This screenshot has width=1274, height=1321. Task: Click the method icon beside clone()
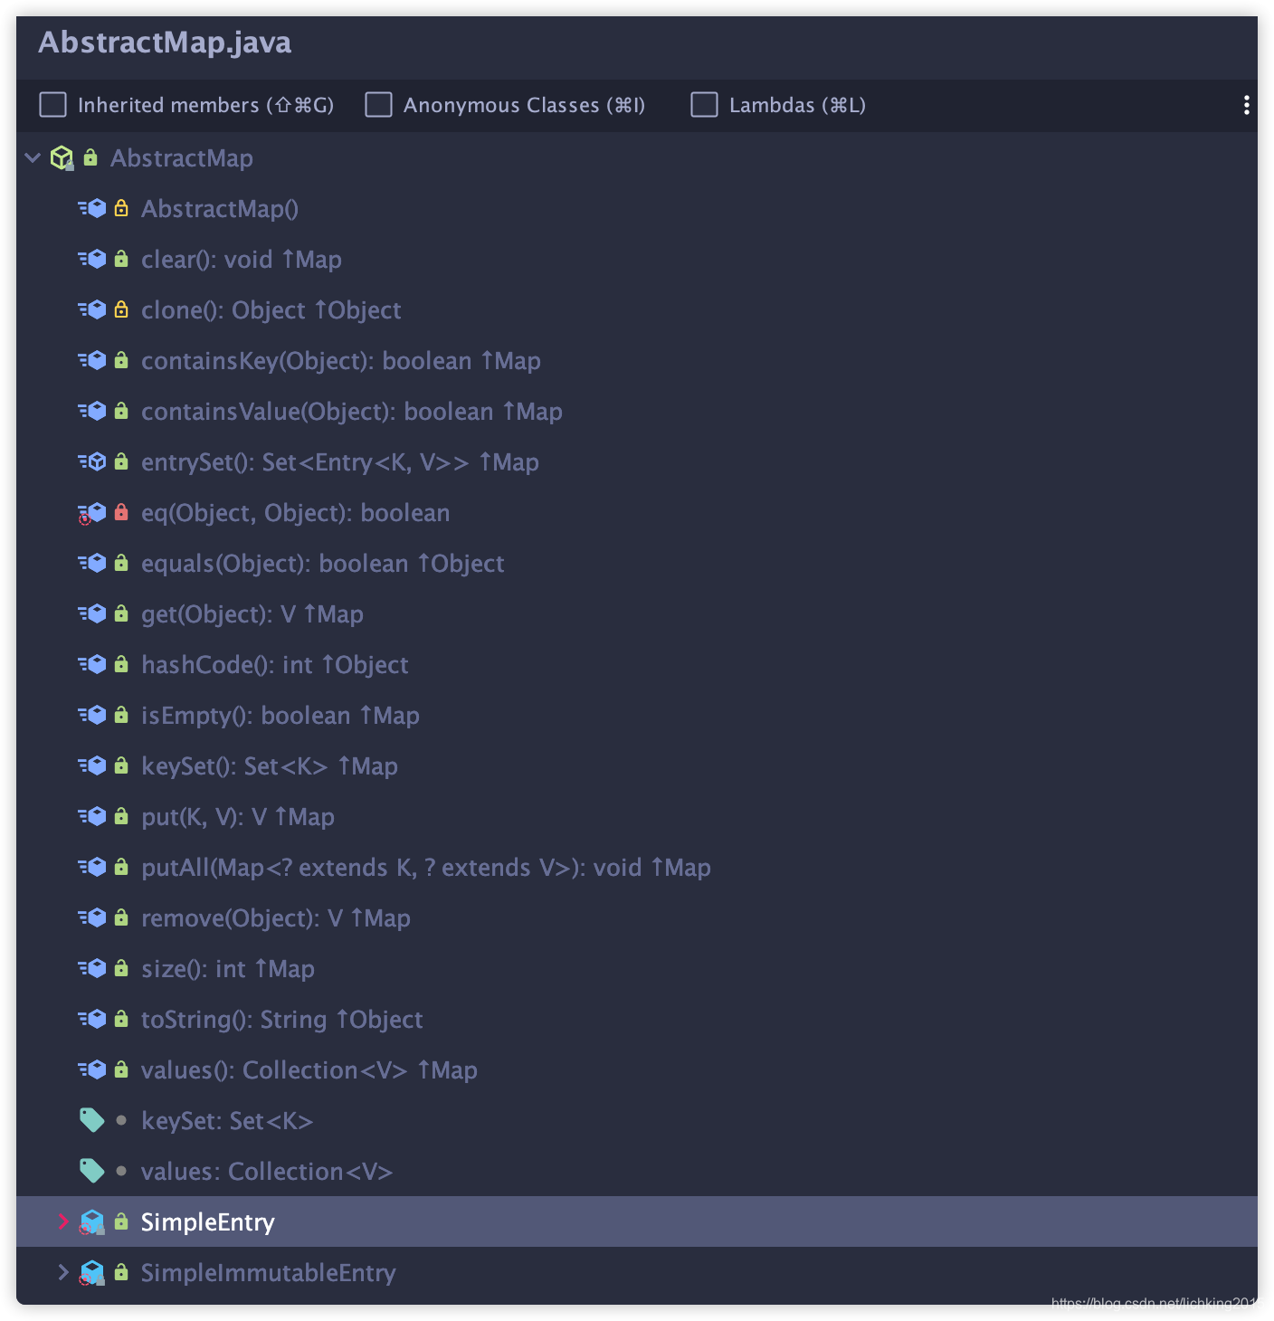(x=92, y=310)
